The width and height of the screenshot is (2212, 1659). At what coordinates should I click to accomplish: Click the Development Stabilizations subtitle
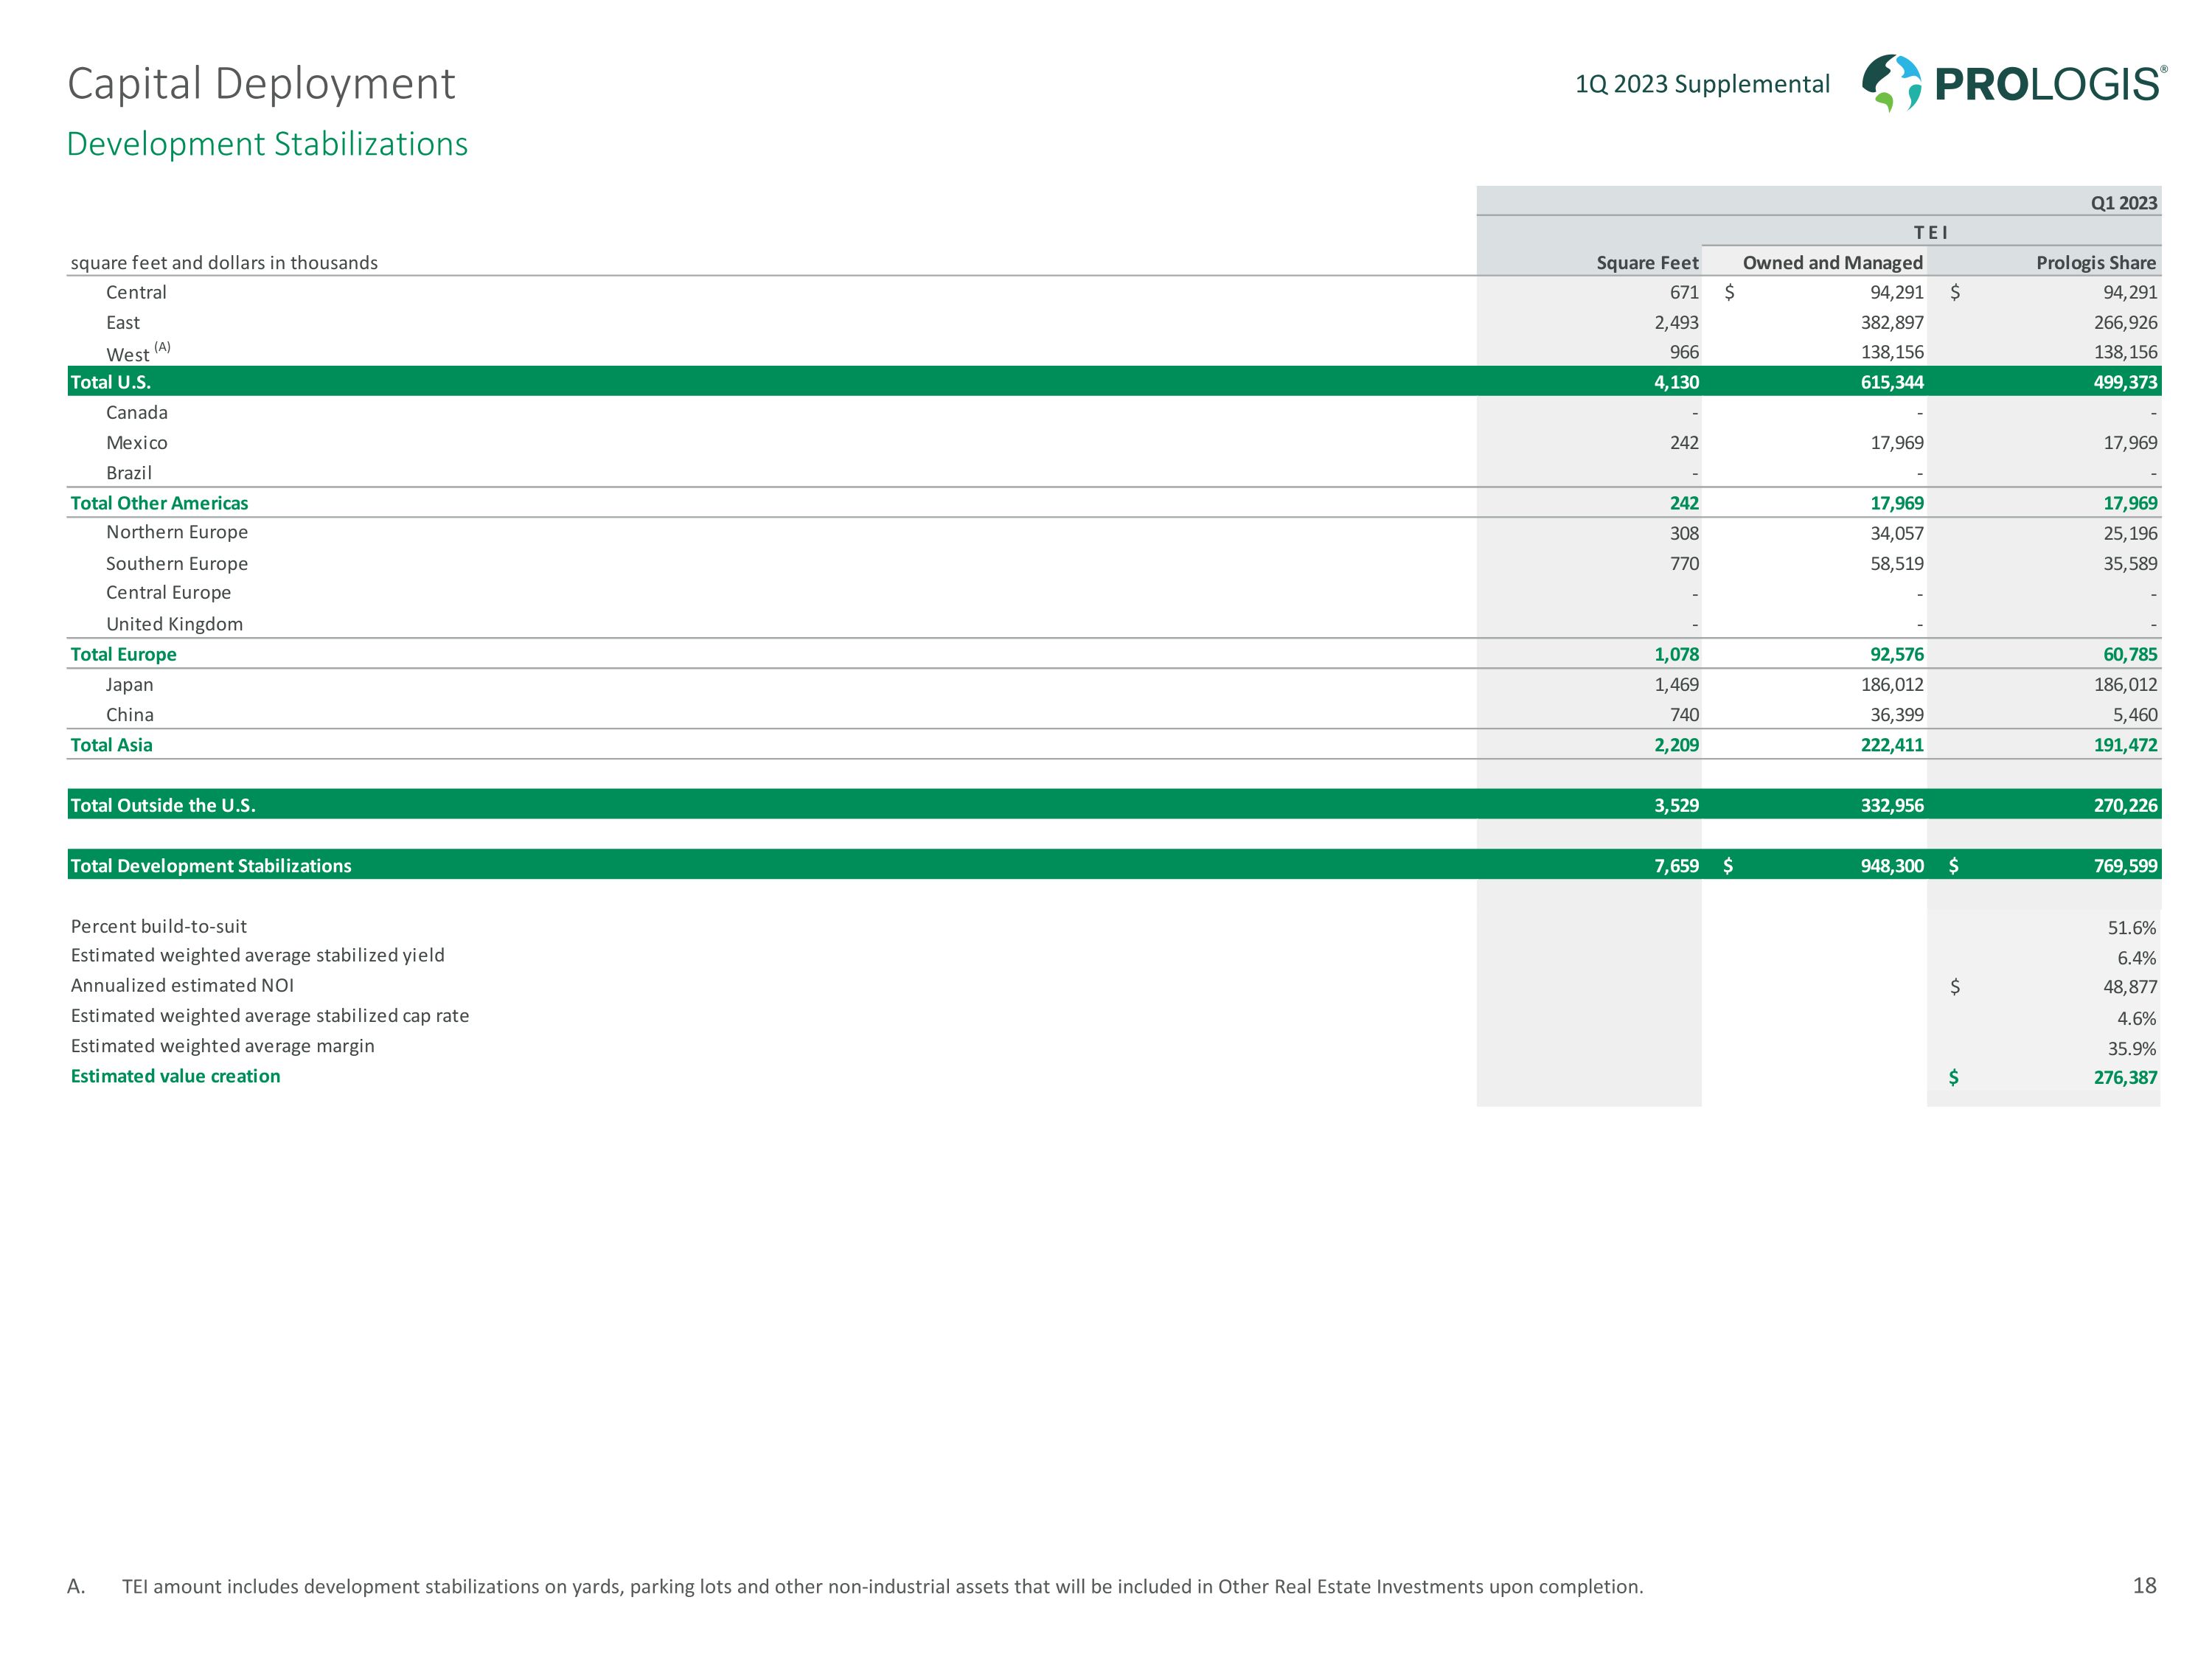[267, 144]
